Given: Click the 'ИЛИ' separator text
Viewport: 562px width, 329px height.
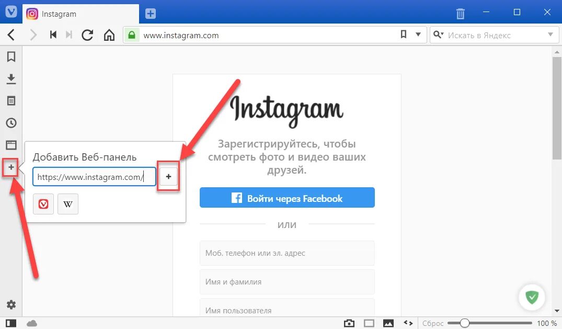Looking at the screenshot, I should pyautogui.click(x=287, y=224).
